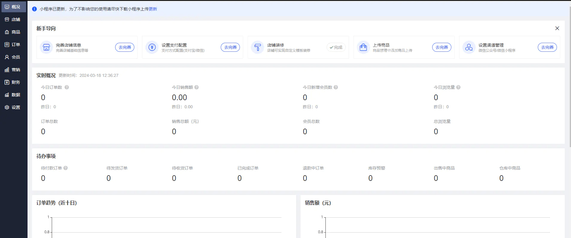Click 去完善 button for 上传商品

coord(441,47)
